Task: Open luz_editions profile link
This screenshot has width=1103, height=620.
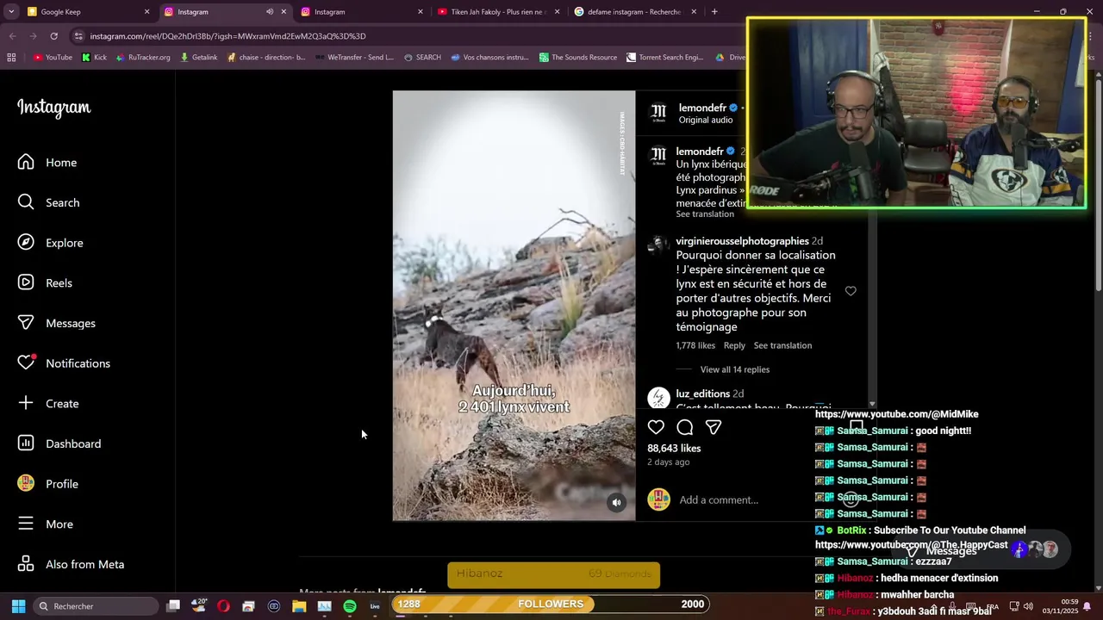Action: [702, 394]
